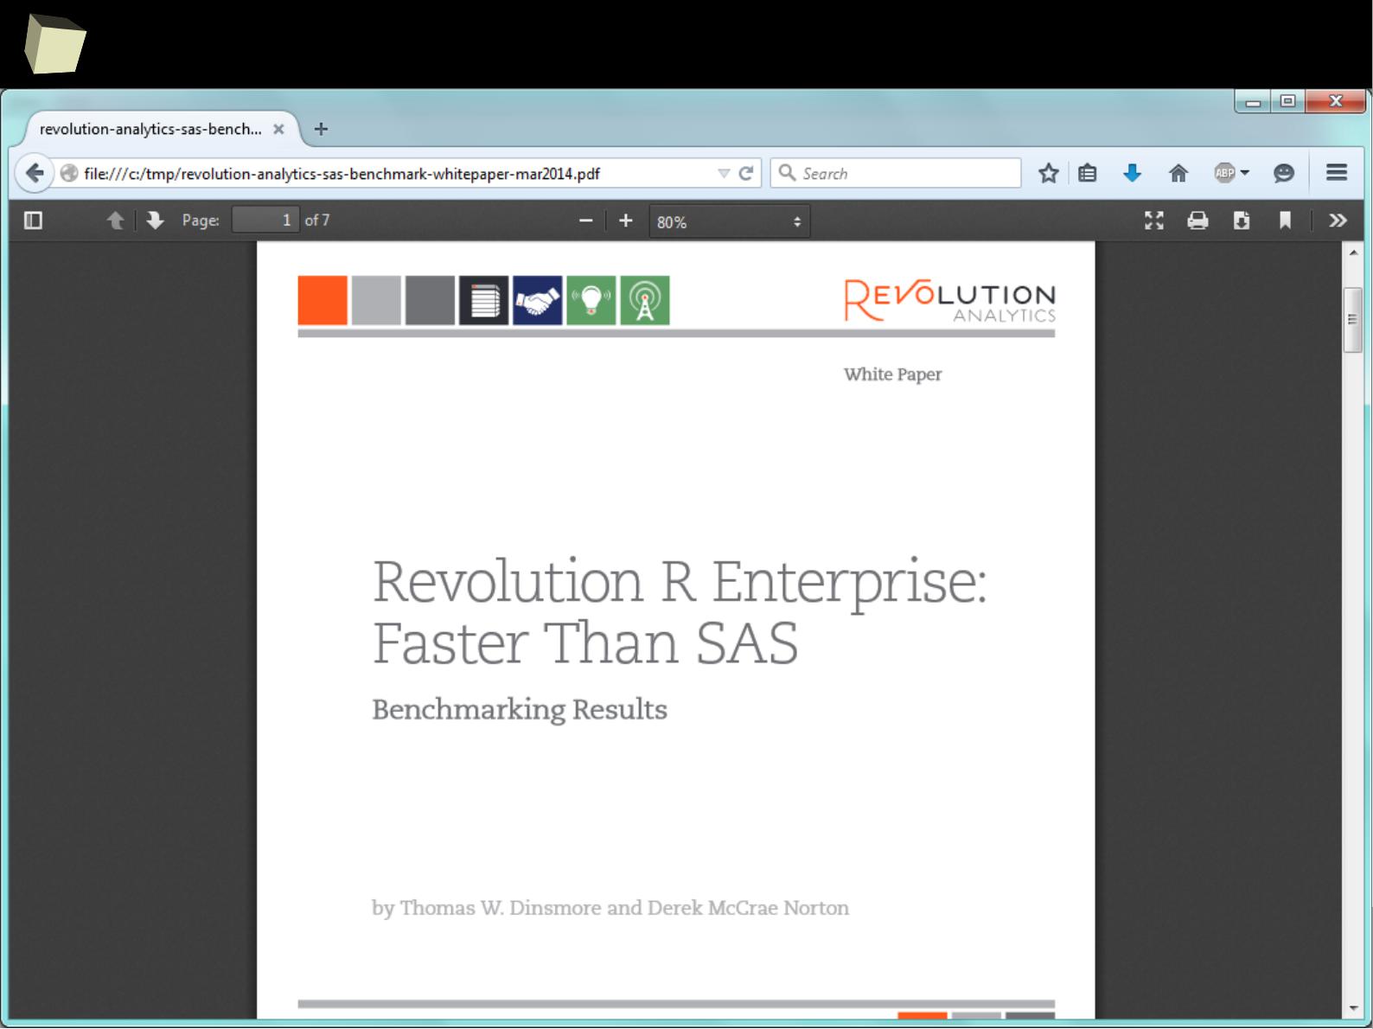Zoom in with the plus button
1373x1029 pixels.
coord(626,220)
